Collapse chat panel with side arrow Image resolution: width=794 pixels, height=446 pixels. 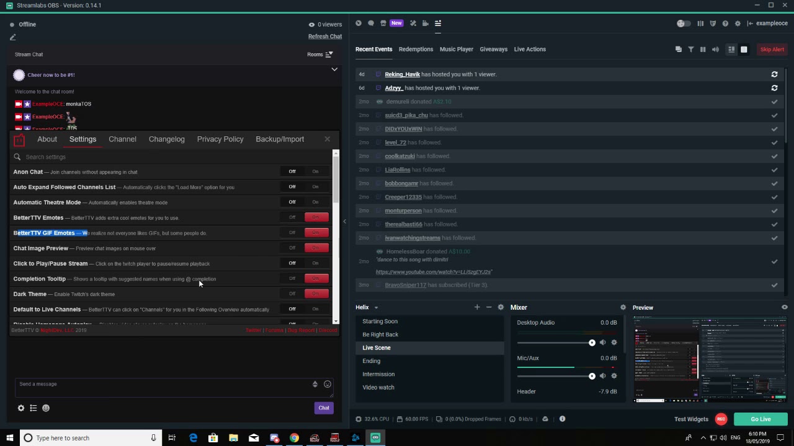(x=345, y=222)
